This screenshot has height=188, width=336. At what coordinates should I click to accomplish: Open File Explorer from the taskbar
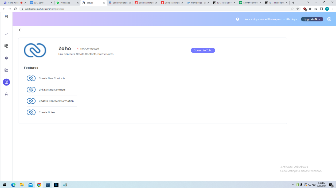[22, 185]
